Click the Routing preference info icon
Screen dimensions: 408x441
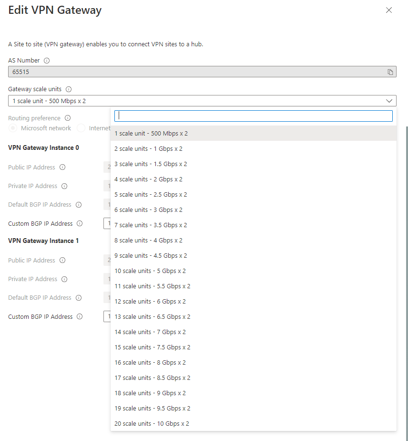tap(68, 118)
